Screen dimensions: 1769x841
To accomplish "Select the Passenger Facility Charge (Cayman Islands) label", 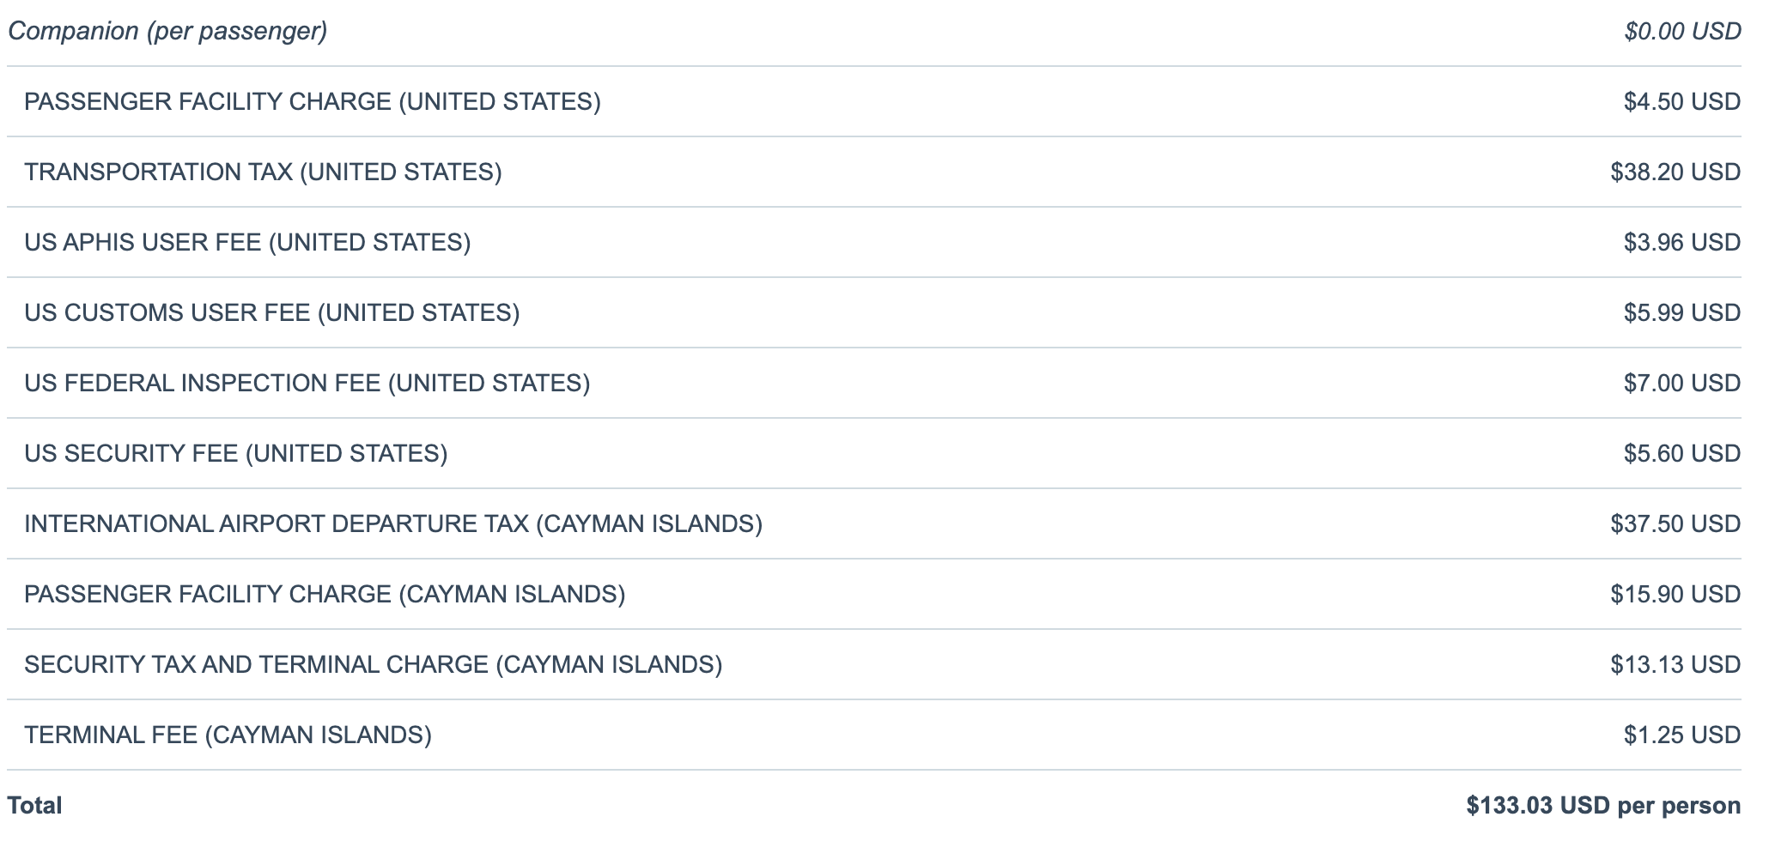I will (325, 595).
